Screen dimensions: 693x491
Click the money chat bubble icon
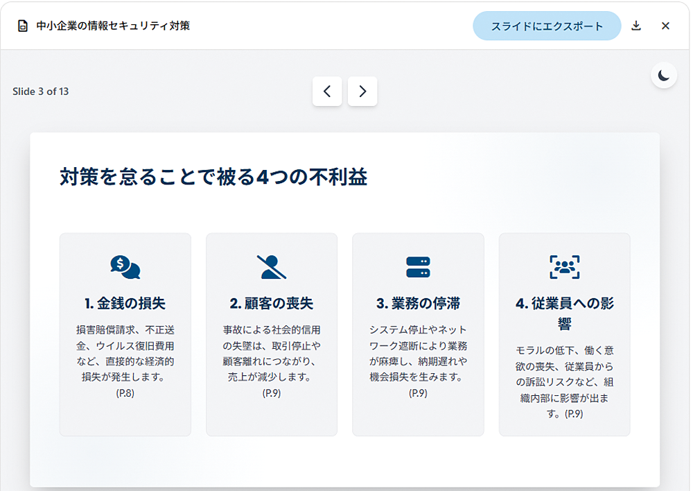(x=125, y=267)
